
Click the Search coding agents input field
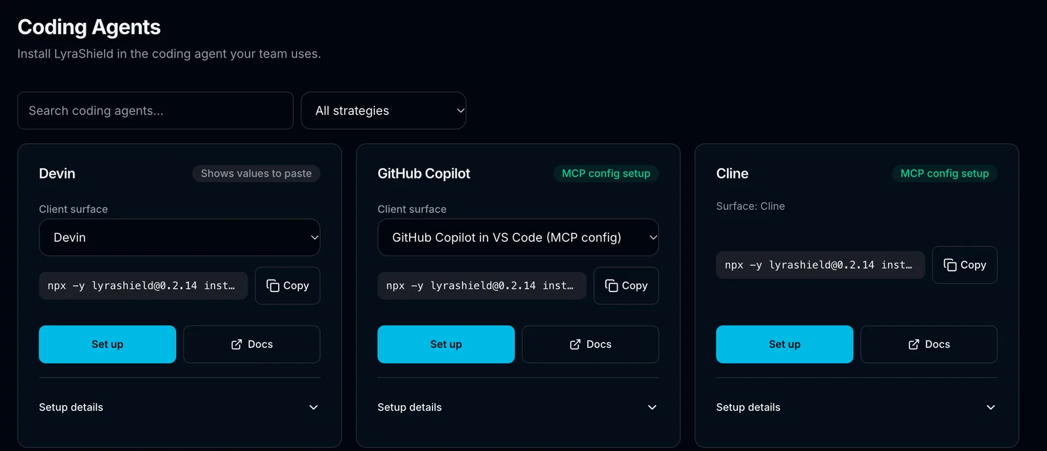click(x=155, y=110)
